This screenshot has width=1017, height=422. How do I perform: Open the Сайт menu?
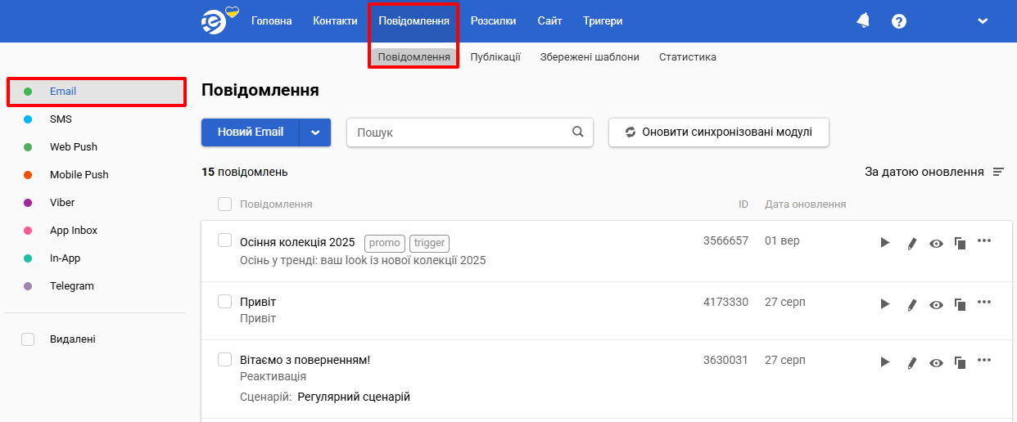click(549, 21)
